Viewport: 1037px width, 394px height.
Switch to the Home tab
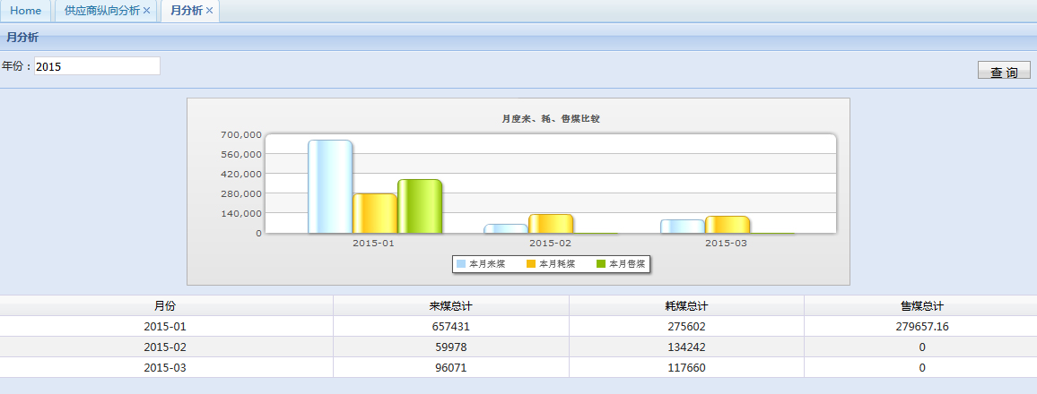pyautogui.click(x=25, y=11)
